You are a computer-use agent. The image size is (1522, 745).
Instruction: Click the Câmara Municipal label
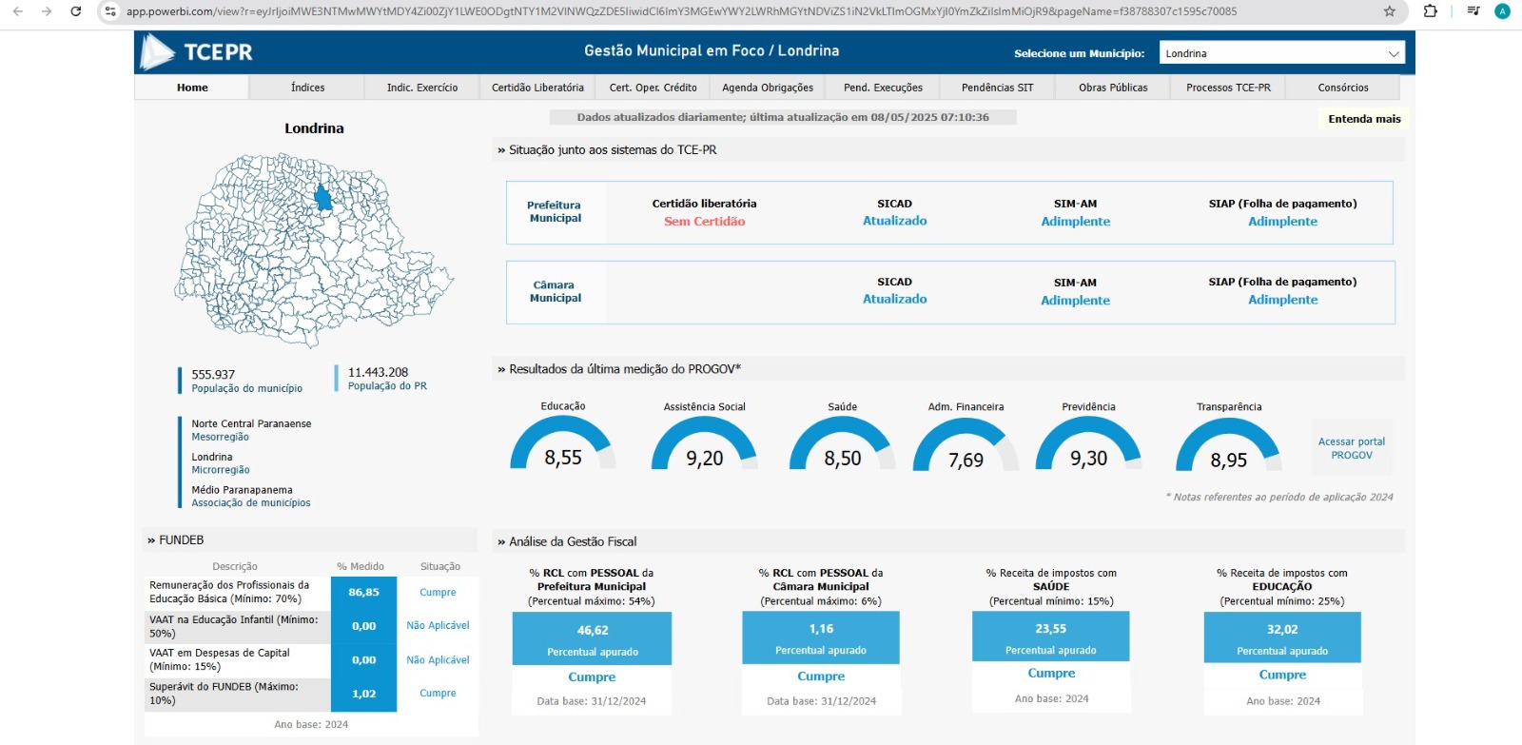point(556,291)
